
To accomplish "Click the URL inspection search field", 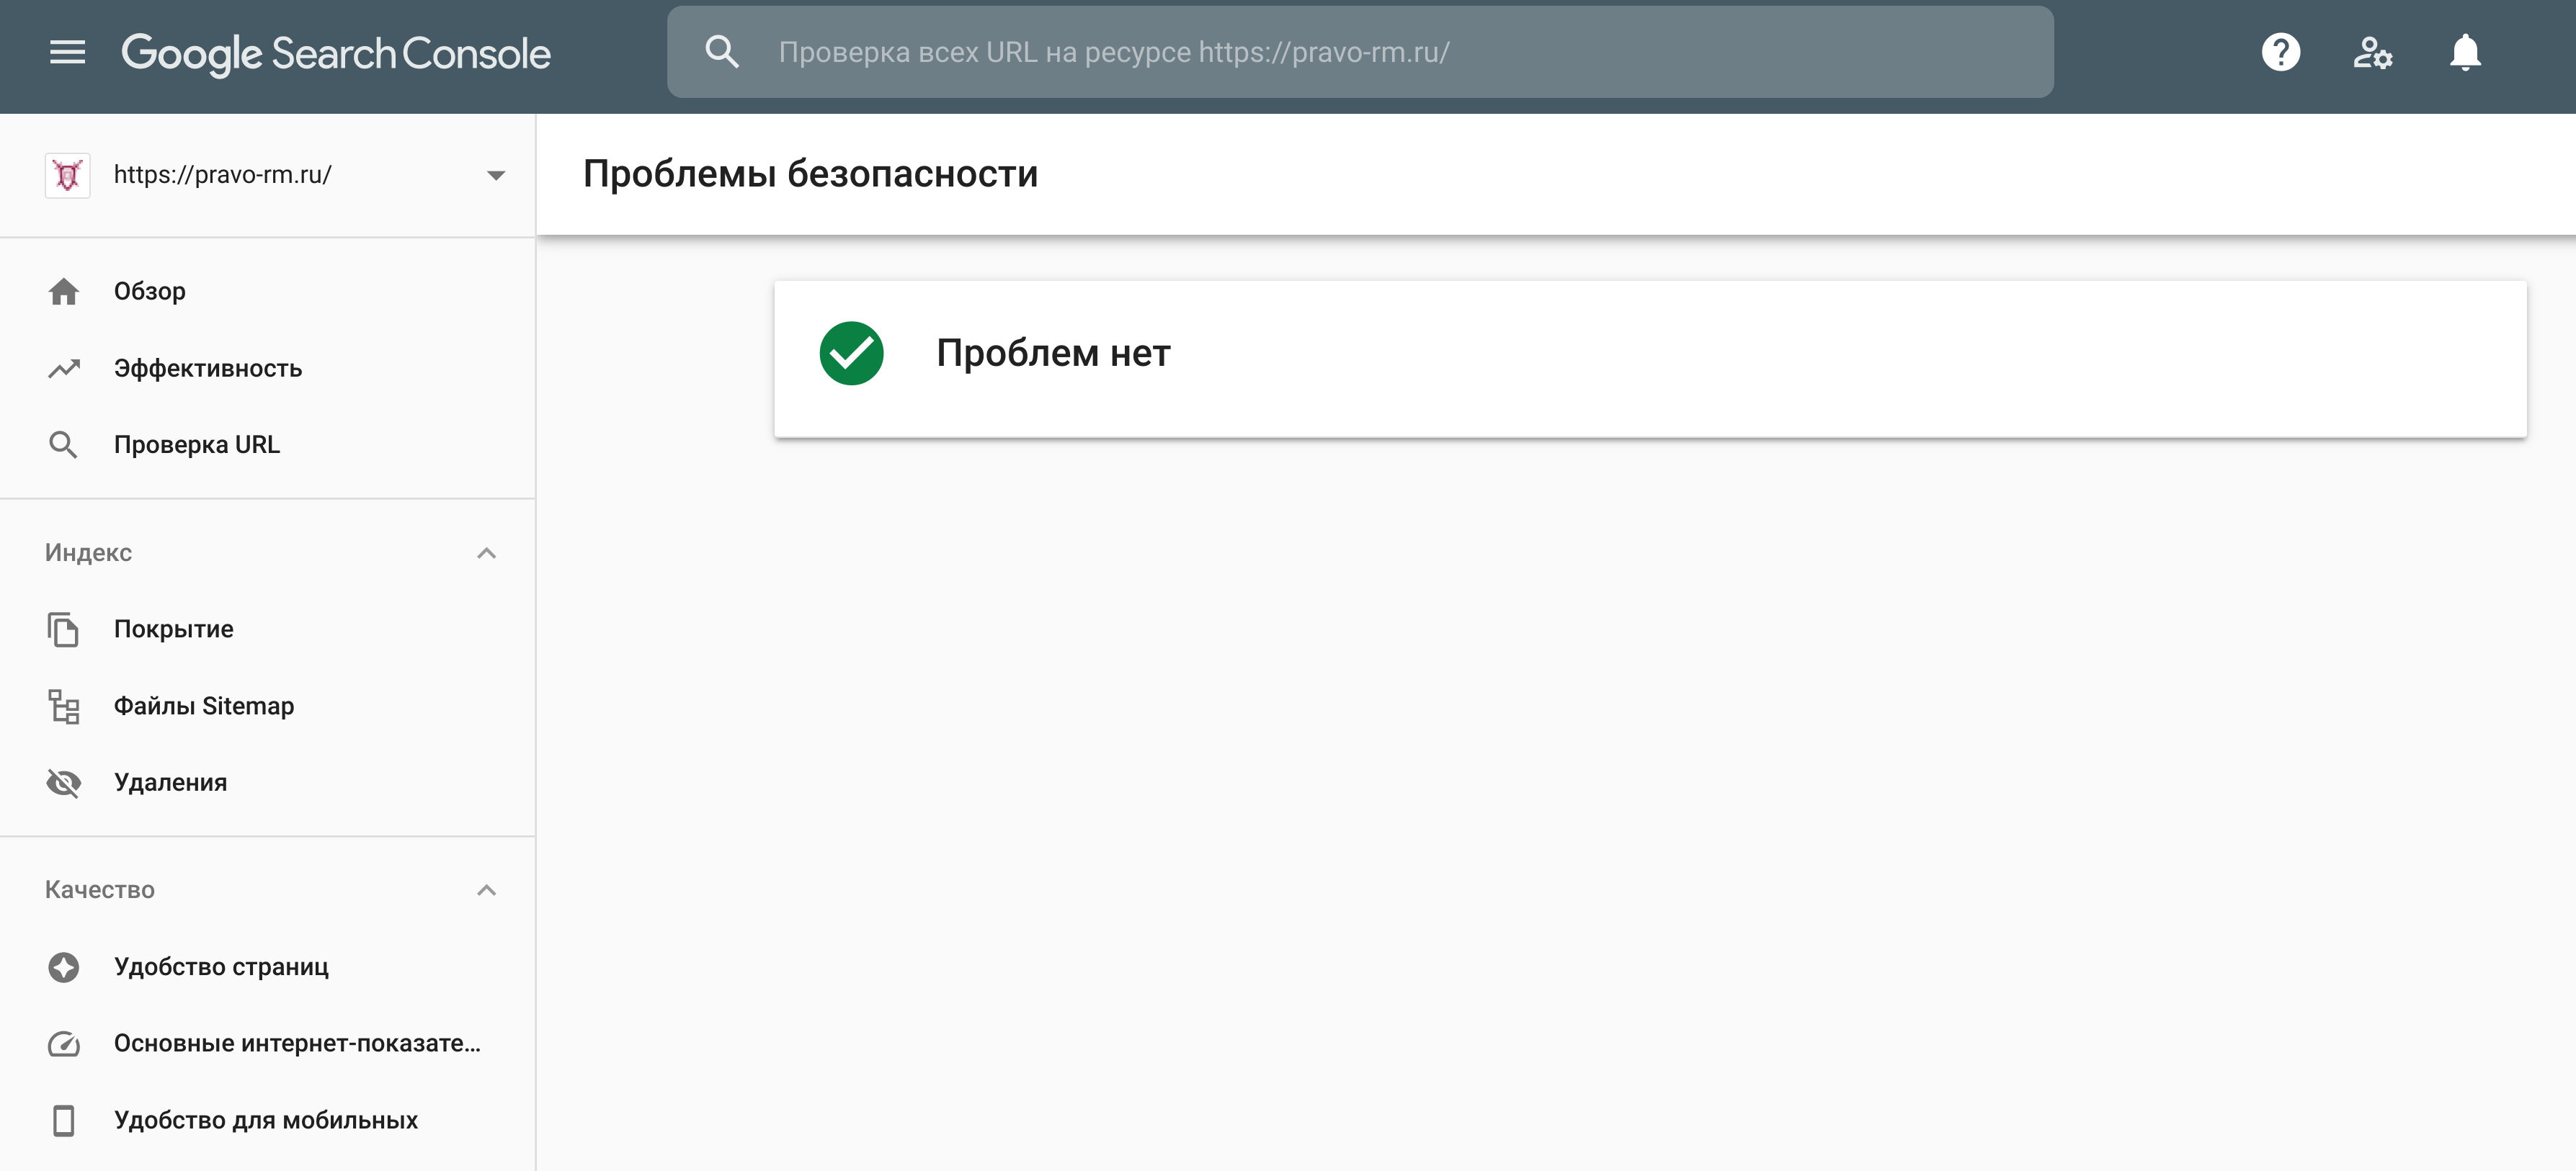I will tap(1400, 52).
